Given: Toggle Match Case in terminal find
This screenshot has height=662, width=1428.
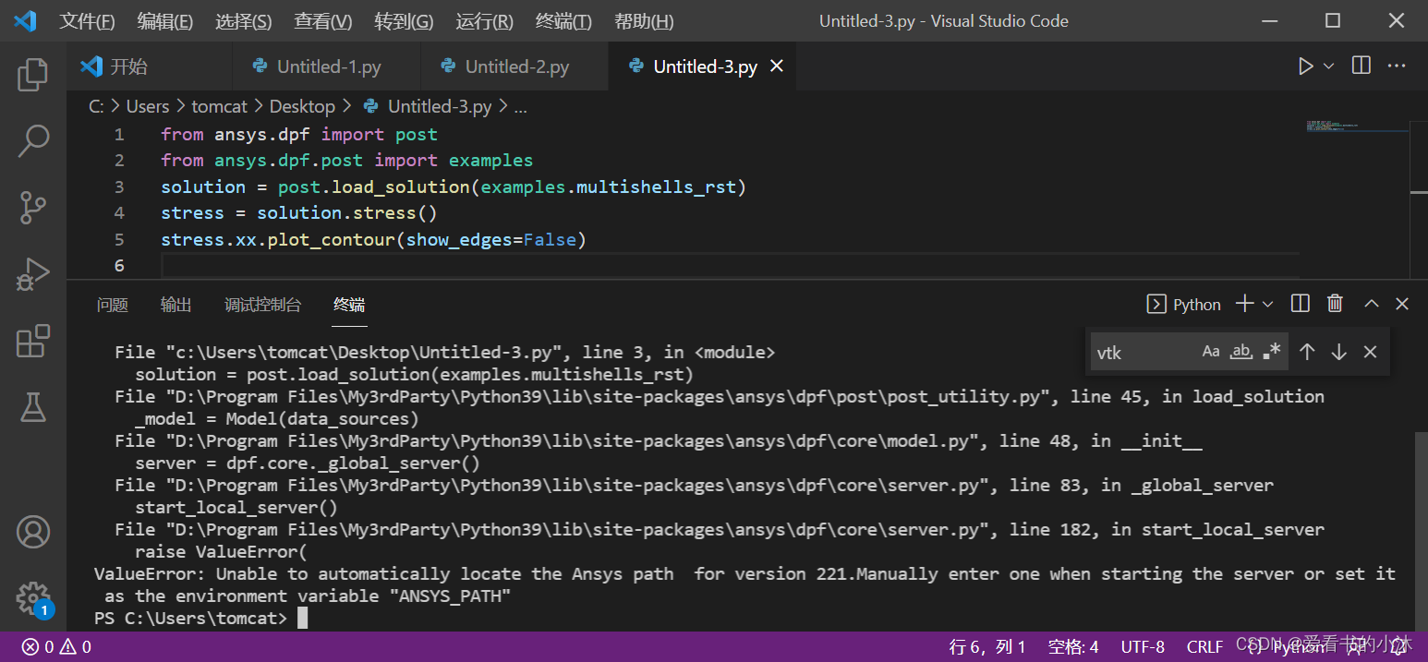Looking at the screenshot, I should pyautogui.click(x=1211, y=352).
